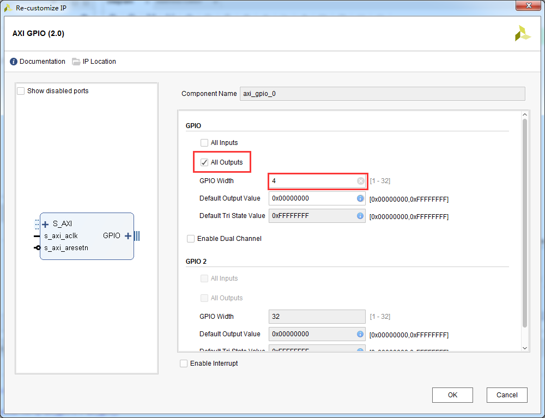Click info icon beside GPIO 2 Default Output Value
The width and height of the screenshot is (545, 418).
[x=360, y=334]
